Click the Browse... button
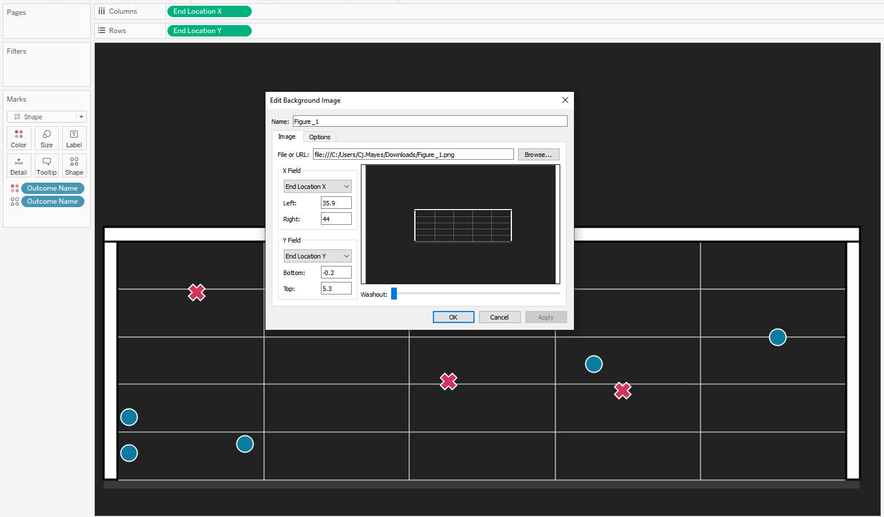884x517 pixels. (x=538, y=155)
